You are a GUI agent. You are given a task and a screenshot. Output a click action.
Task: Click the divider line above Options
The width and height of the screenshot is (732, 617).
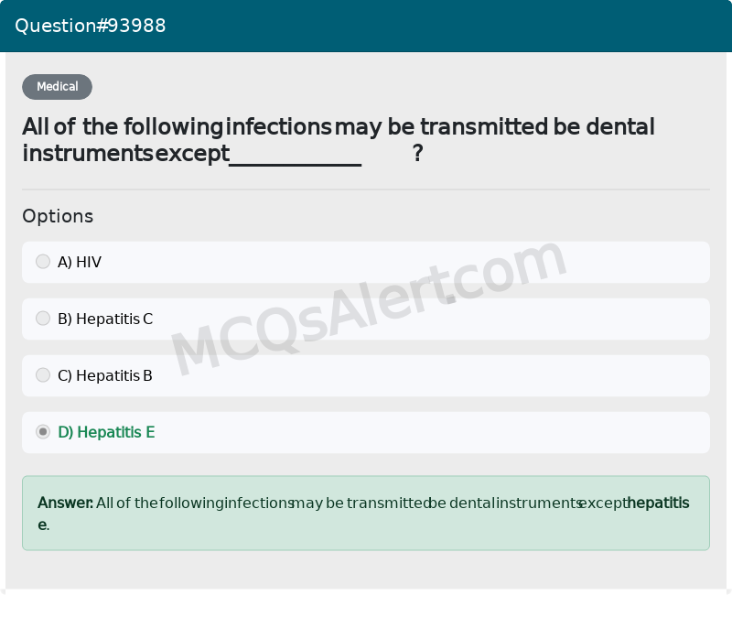366,189
